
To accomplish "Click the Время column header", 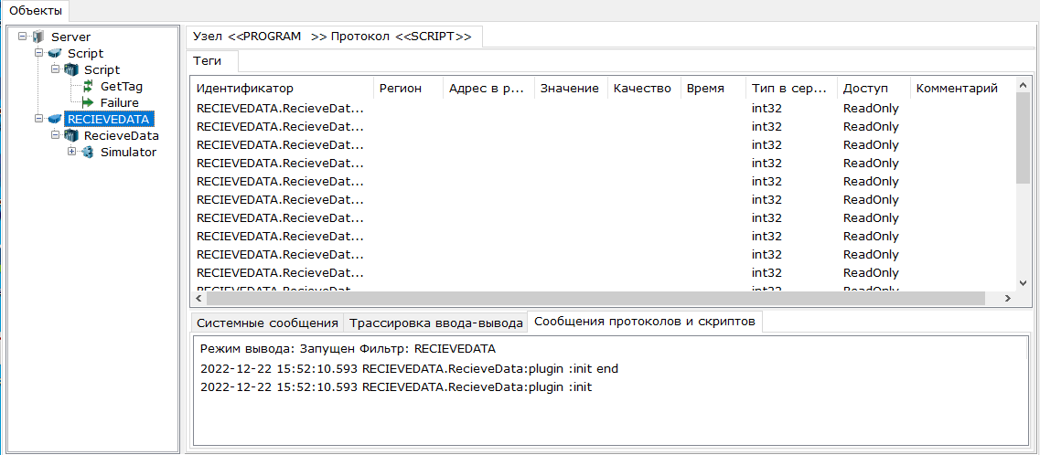I will click(x=713, y=88).
